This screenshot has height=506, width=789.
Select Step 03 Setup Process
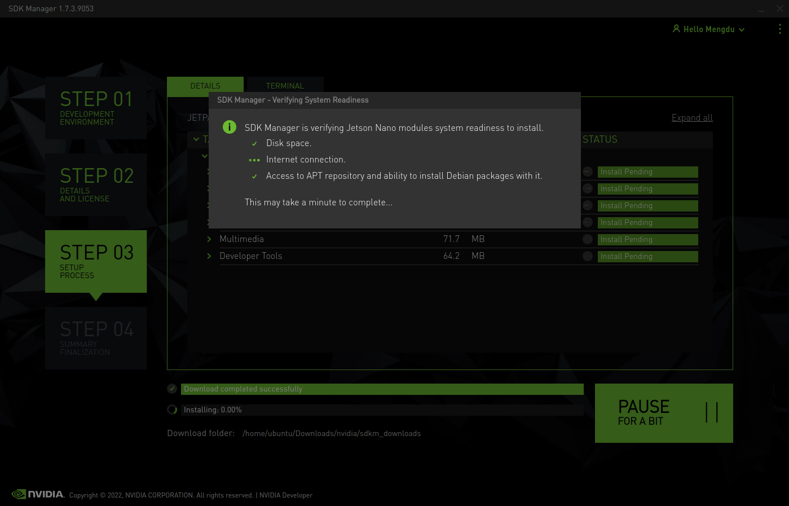(96, 261)
